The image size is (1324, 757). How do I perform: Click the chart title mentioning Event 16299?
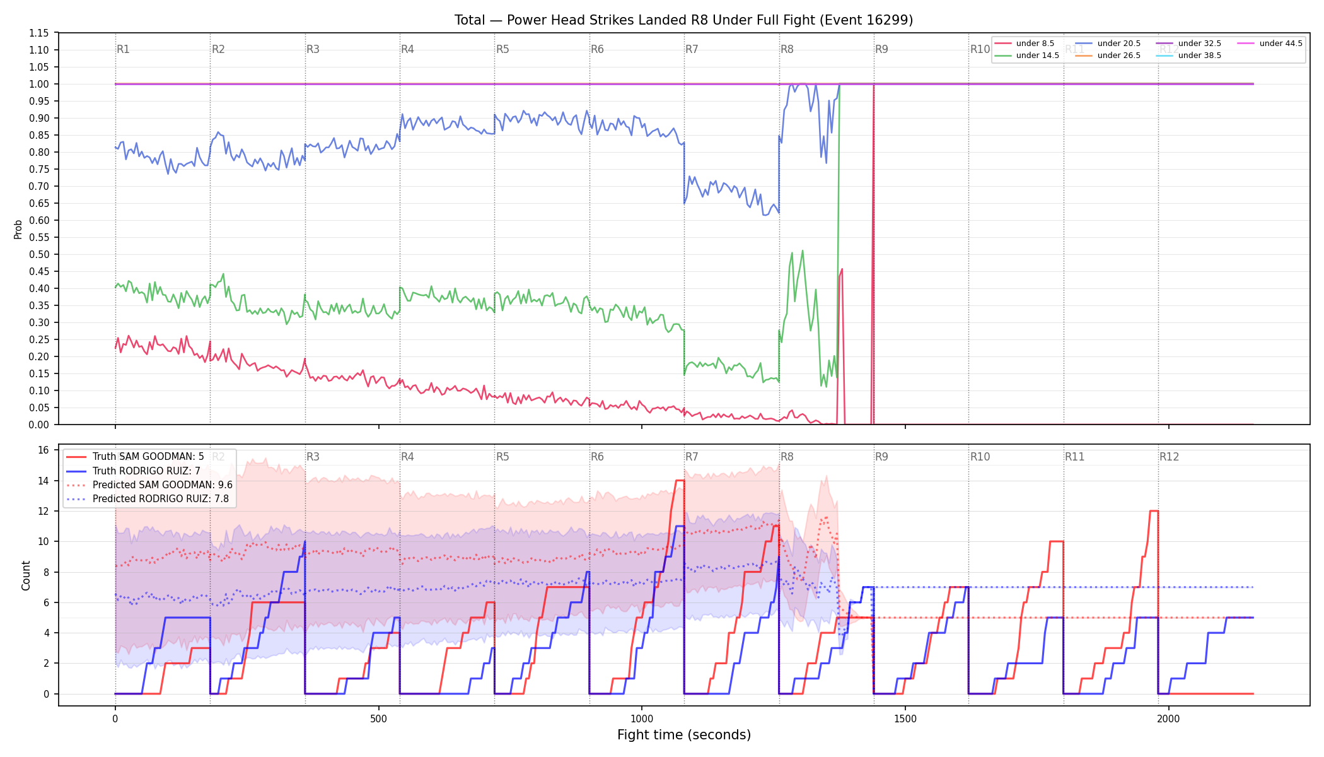(683, 20)
